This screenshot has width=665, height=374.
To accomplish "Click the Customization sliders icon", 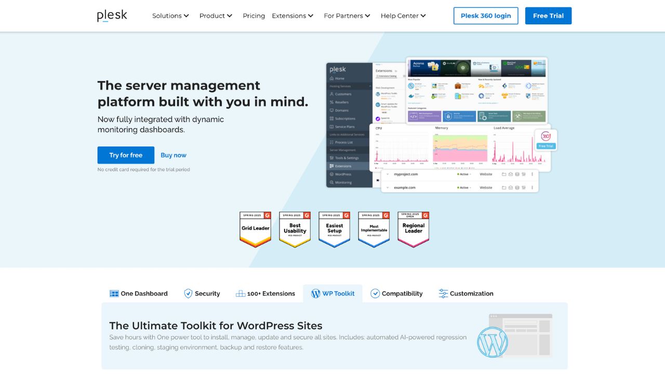I will (x=443, y=293).
